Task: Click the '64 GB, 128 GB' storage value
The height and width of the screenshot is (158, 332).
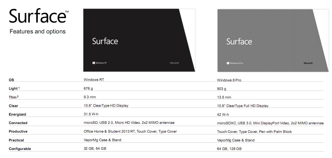Action: 229,149
